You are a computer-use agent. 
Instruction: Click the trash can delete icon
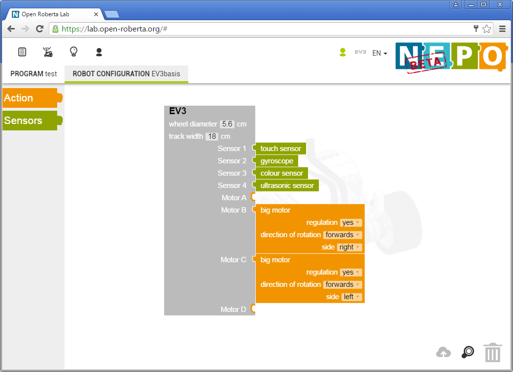tap(493, 352)
